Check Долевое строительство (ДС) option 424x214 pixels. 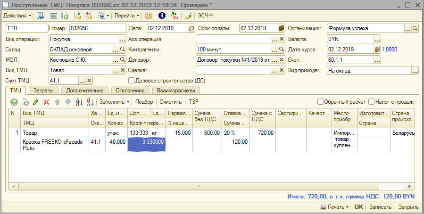coord(132,81)
